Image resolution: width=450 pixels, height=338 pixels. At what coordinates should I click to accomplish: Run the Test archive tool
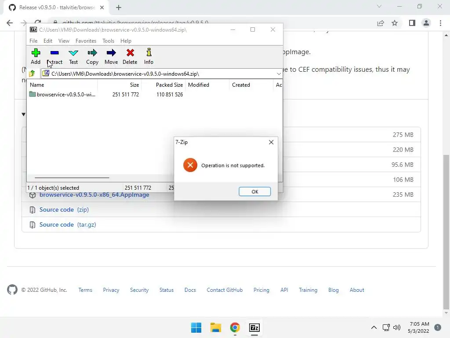click(x=73, y=53)
